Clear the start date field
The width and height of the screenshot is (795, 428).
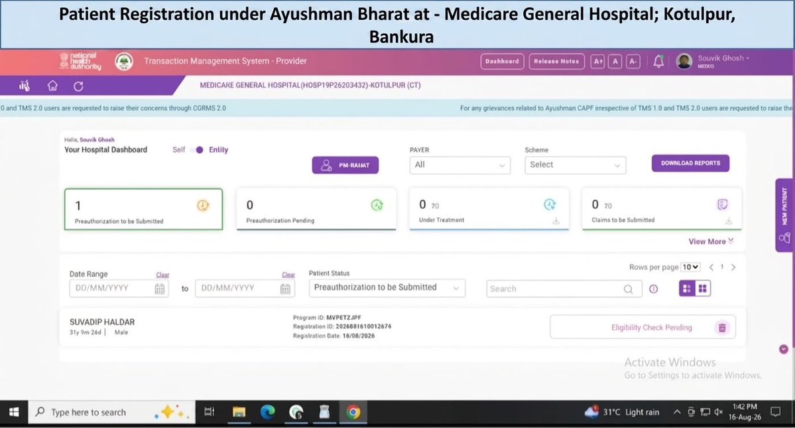[162, 275]
